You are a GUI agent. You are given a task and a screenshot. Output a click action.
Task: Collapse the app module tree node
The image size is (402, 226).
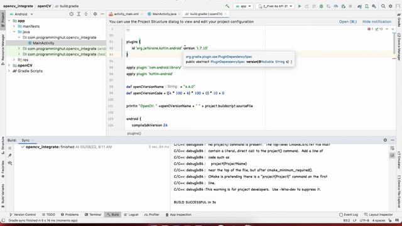click(9, 21)
